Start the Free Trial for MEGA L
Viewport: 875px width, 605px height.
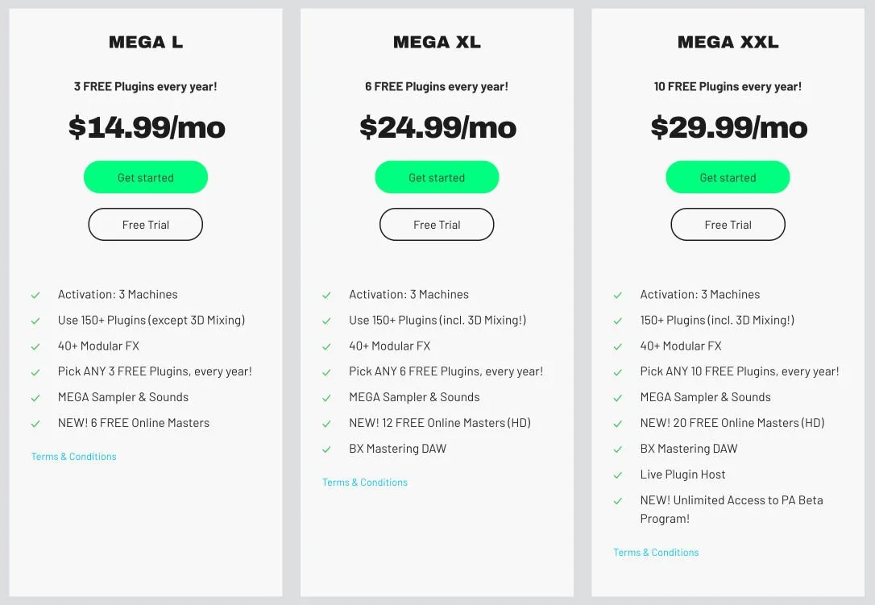(x=146, y=225)
